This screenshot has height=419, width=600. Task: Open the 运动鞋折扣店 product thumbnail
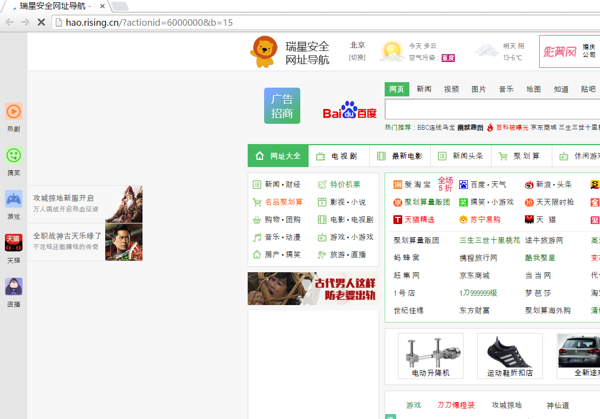pyautogui.click(x=510, y=356)
